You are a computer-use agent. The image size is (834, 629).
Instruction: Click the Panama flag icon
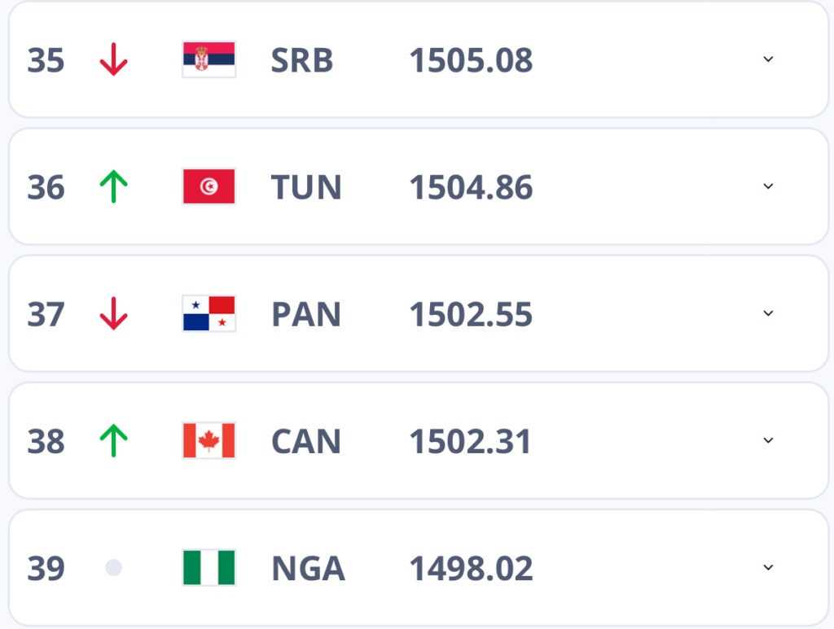(208, 313)
